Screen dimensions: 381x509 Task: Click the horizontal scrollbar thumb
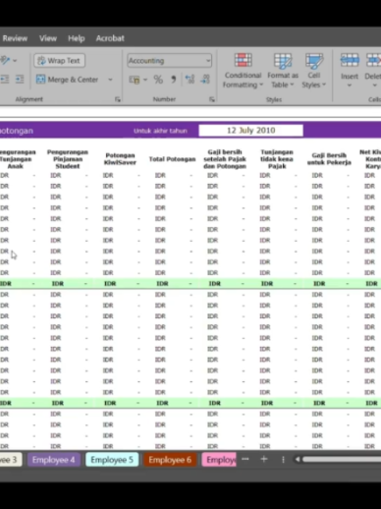pyautogui.click(x=342, y=460)
